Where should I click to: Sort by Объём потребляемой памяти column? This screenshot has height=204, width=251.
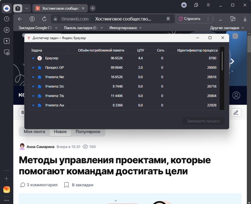click(x=101, y=50)
